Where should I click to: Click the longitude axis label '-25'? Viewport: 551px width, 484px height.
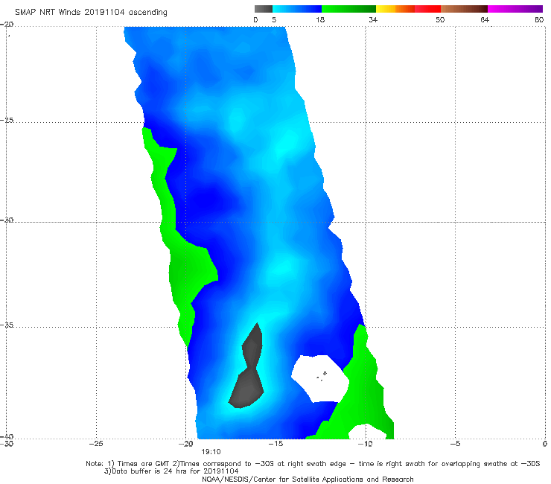[x=96, y=444]
